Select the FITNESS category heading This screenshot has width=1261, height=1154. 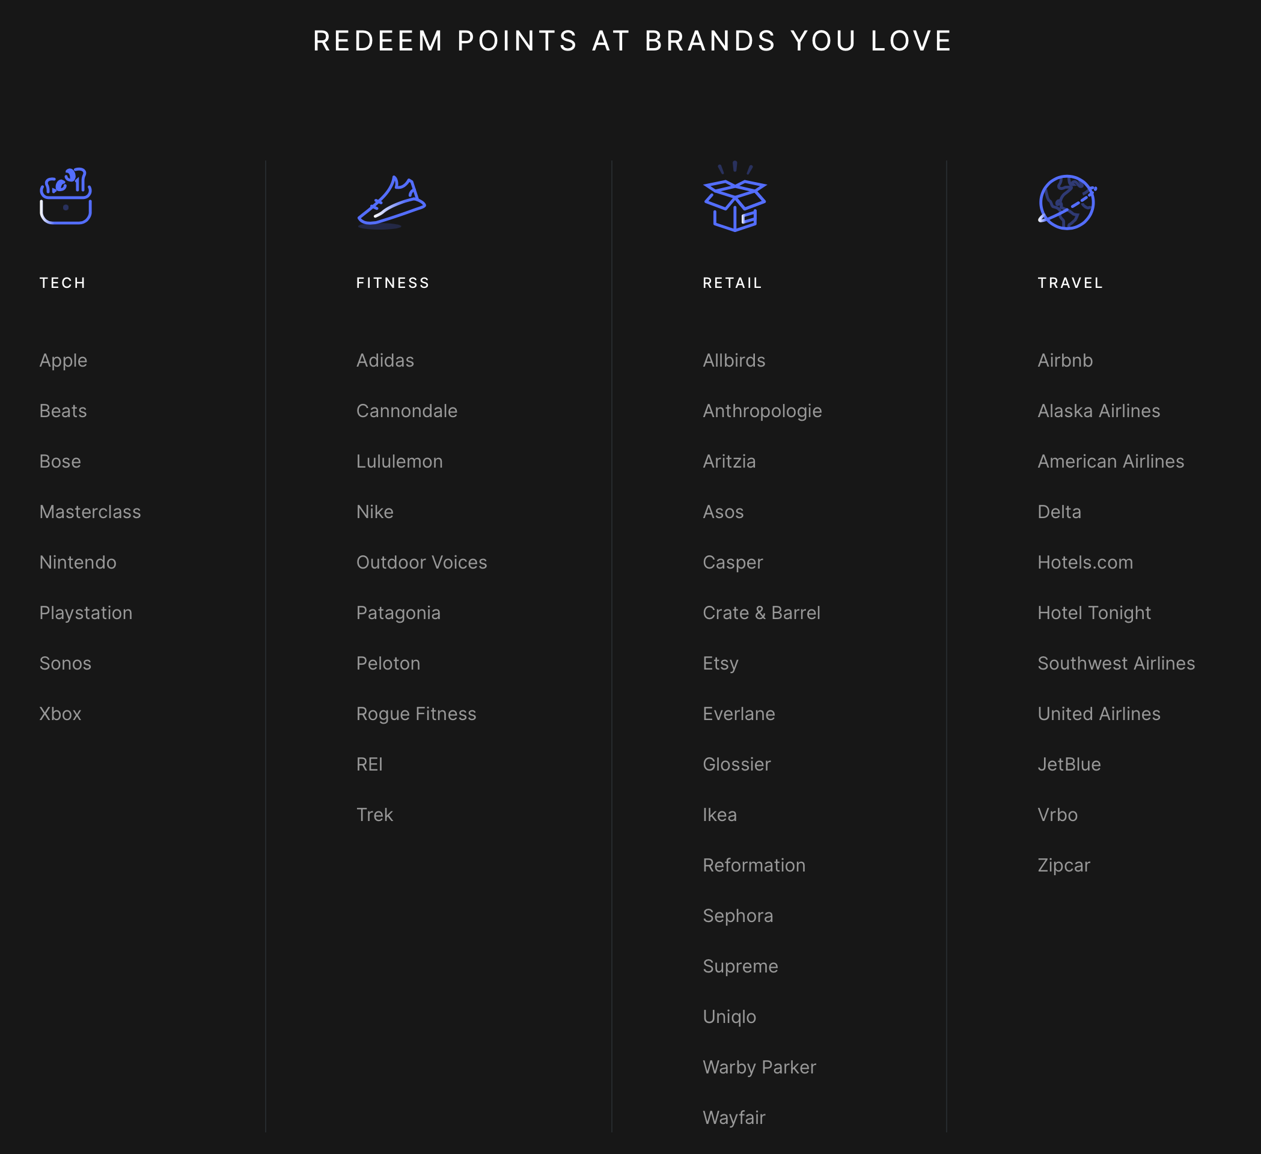393,282
